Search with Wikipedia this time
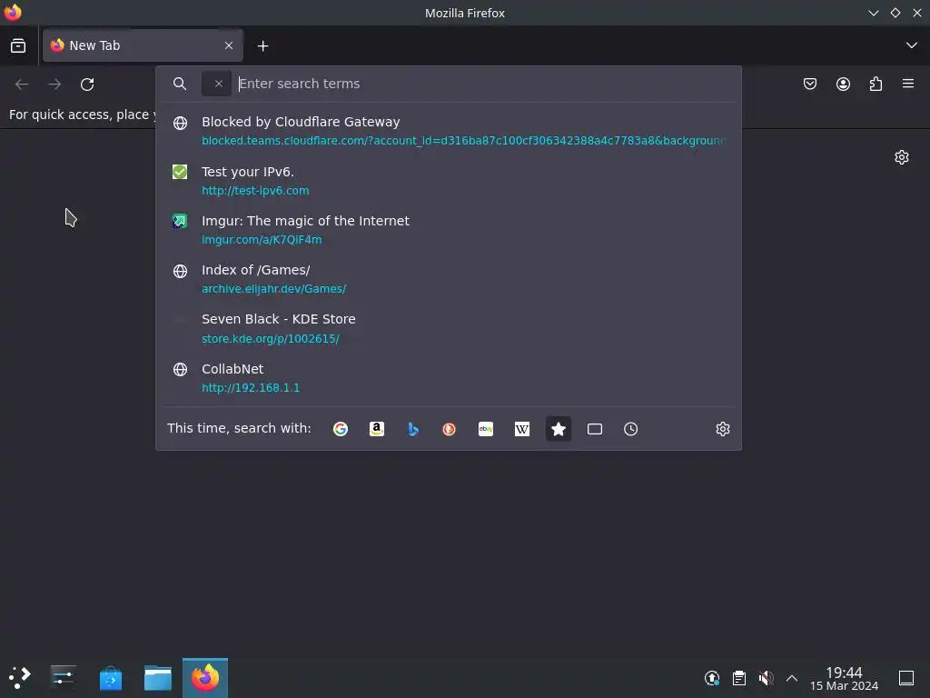Screen dimensions: 930x698 522,429
